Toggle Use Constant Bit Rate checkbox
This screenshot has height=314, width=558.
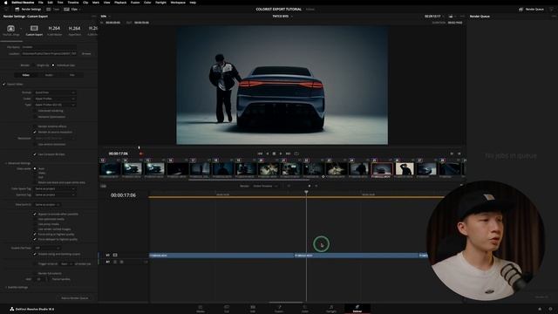pos(35,154)
